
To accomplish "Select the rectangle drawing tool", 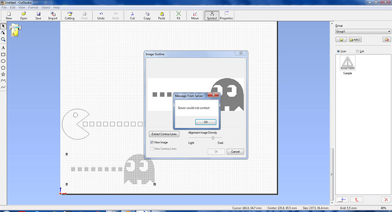I will click(x=3, y=54).
